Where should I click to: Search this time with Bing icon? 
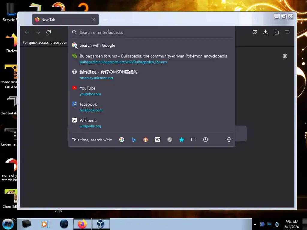tap(134, 140)
